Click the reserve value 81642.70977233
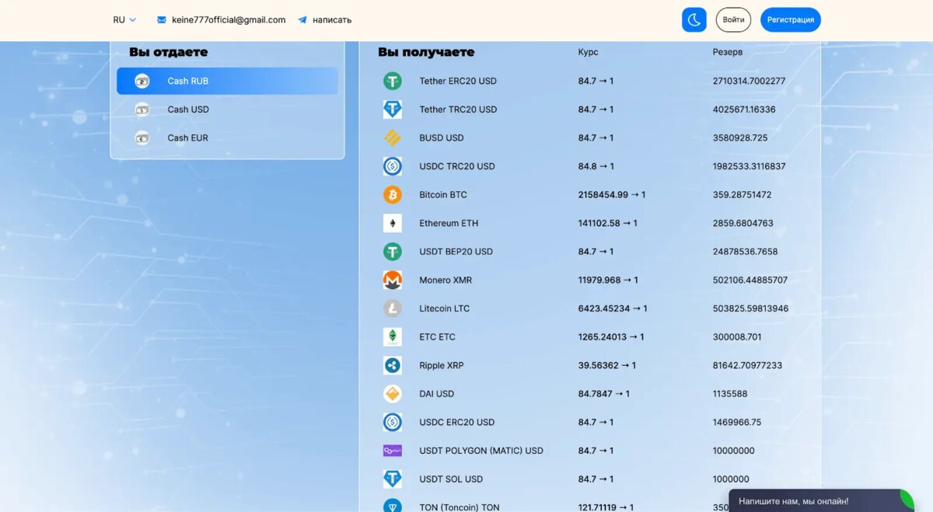 (x=747, y=365)
